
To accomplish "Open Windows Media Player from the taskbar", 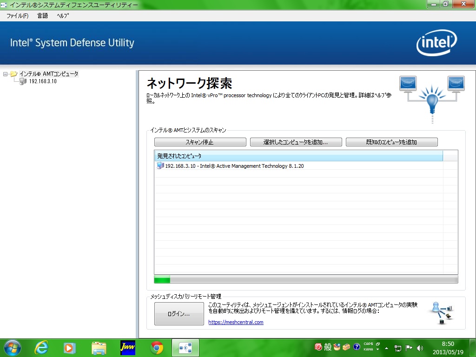I will pyautogui.click(x=70, y=347).
